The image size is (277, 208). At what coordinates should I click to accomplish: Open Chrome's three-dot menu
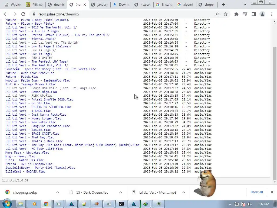pos(271,14)
